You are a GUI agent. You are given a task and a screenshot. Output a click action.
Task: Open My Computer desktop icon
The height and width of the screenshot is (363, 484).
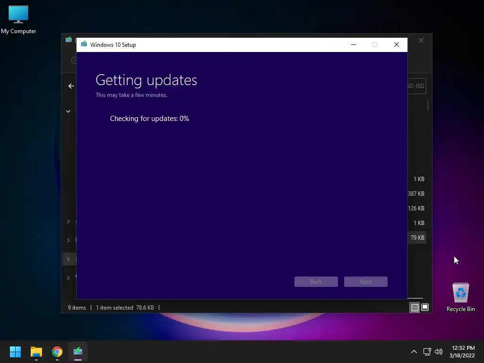point(18,19)
